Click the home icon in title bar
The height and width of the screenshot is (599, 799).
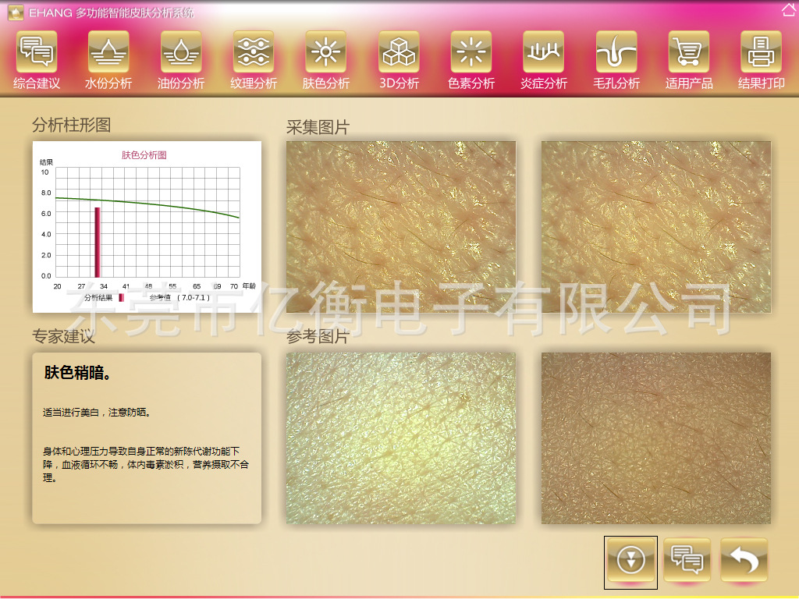[x=788, y=10]
